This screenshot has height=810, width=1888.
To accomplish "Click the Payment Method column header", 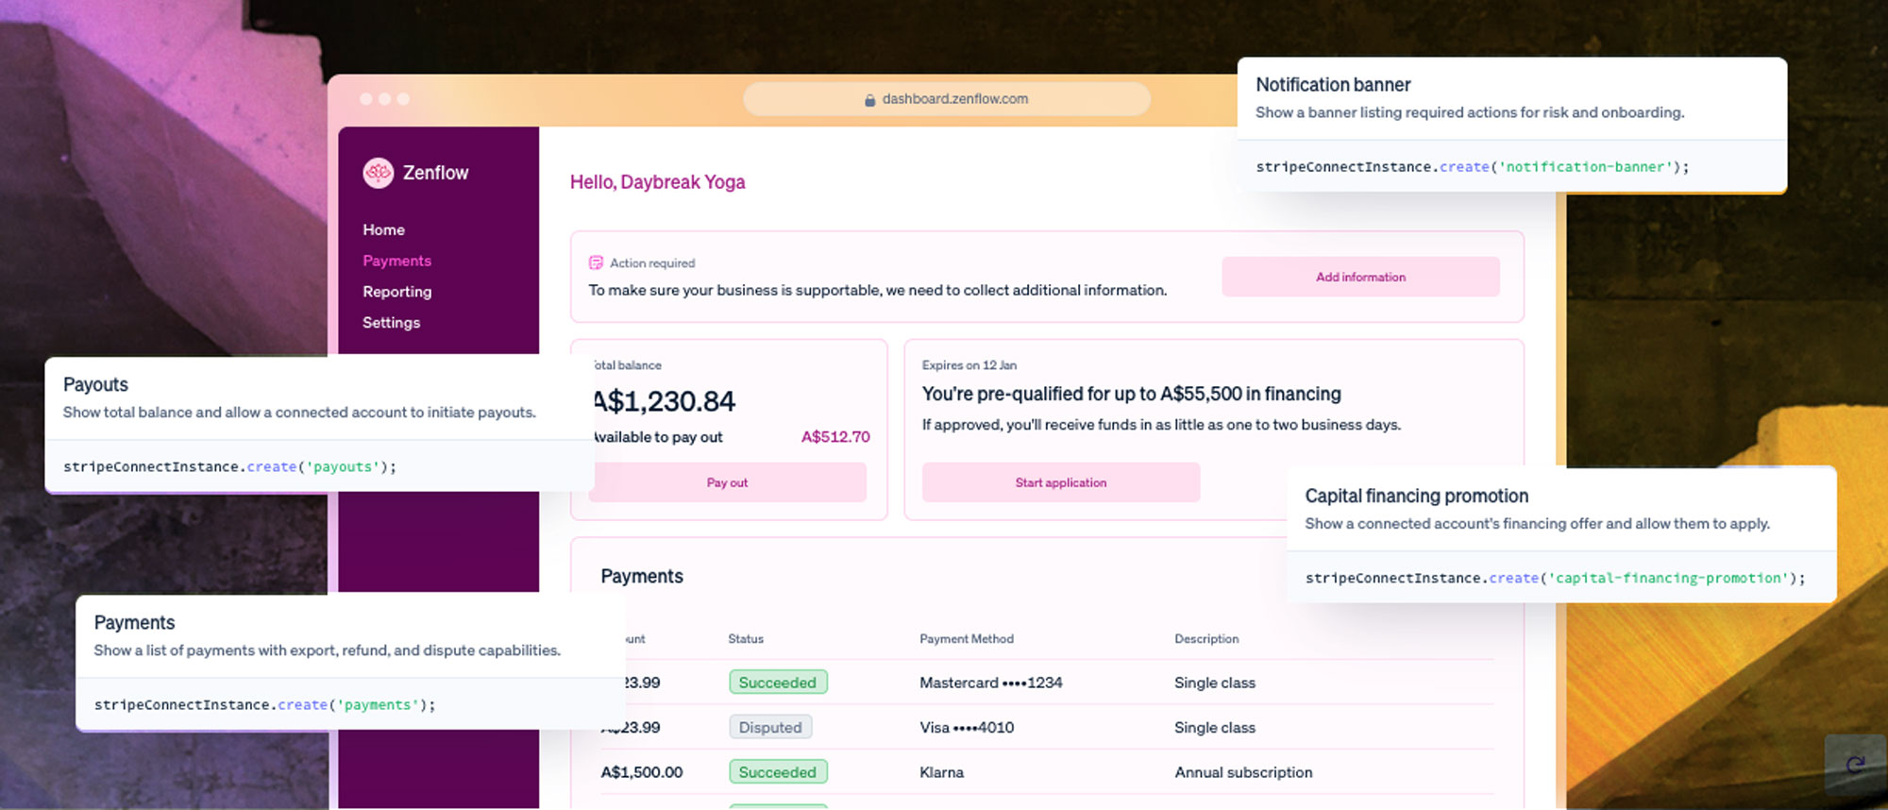I will (966, 639).
